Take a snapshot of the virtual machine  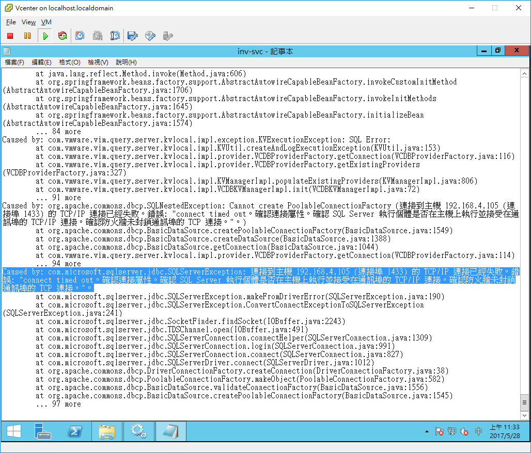click(80, 36)
